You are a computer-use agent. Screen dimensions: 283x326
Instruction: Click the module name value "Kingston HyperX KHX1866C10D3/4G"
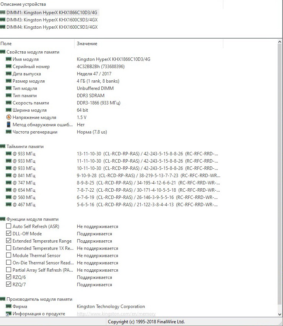(x=114, y=59)
